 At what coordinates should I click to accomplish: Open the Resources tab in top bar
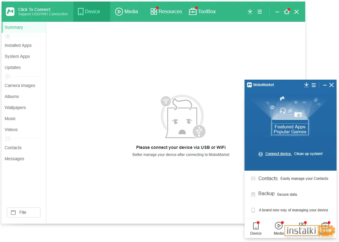pyautogui.click(x=166, y=11)
